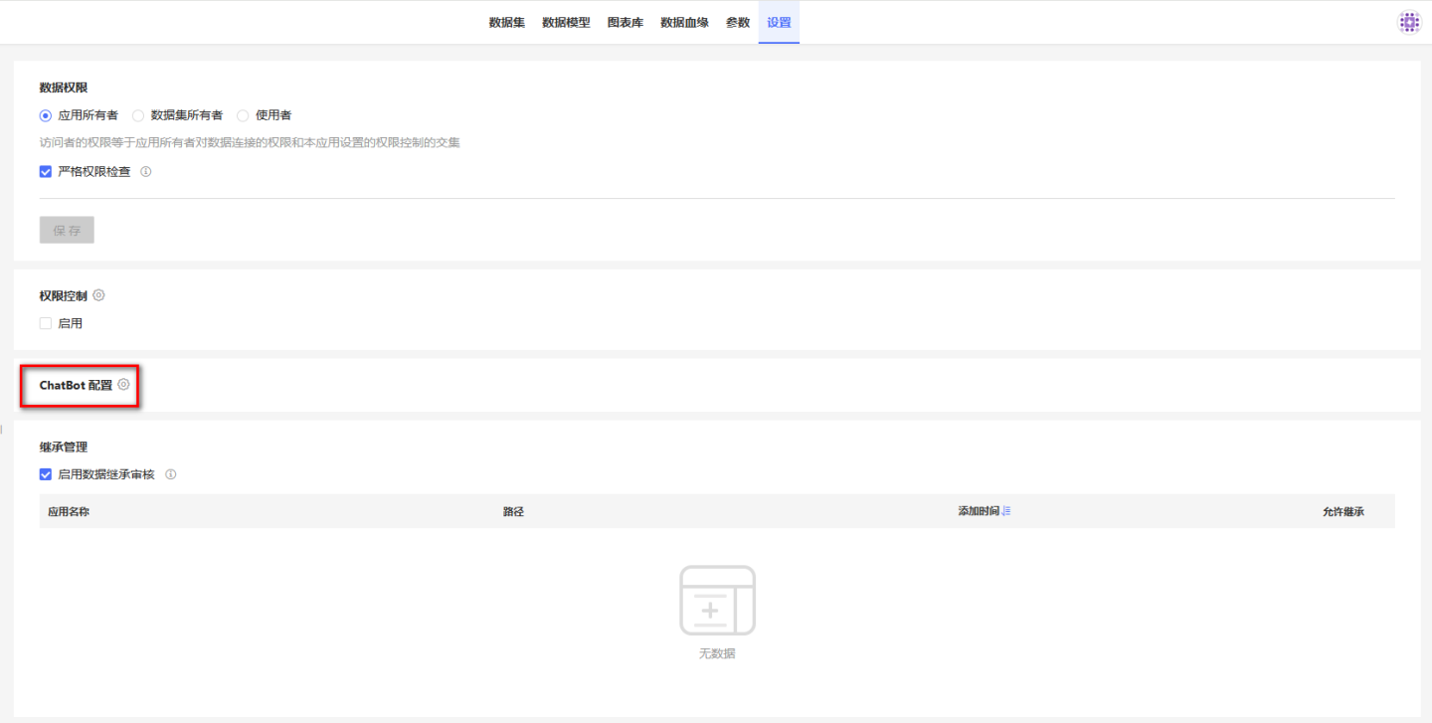Click the 保存 button

click(x=67, y=230)
